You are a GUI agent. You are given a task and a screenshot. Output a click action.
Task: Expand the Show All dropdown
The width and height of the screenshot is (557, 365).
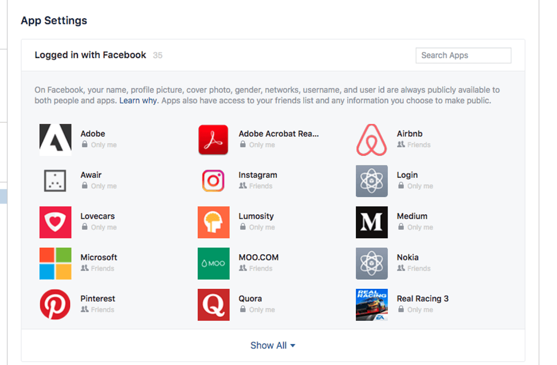(273, 346)
